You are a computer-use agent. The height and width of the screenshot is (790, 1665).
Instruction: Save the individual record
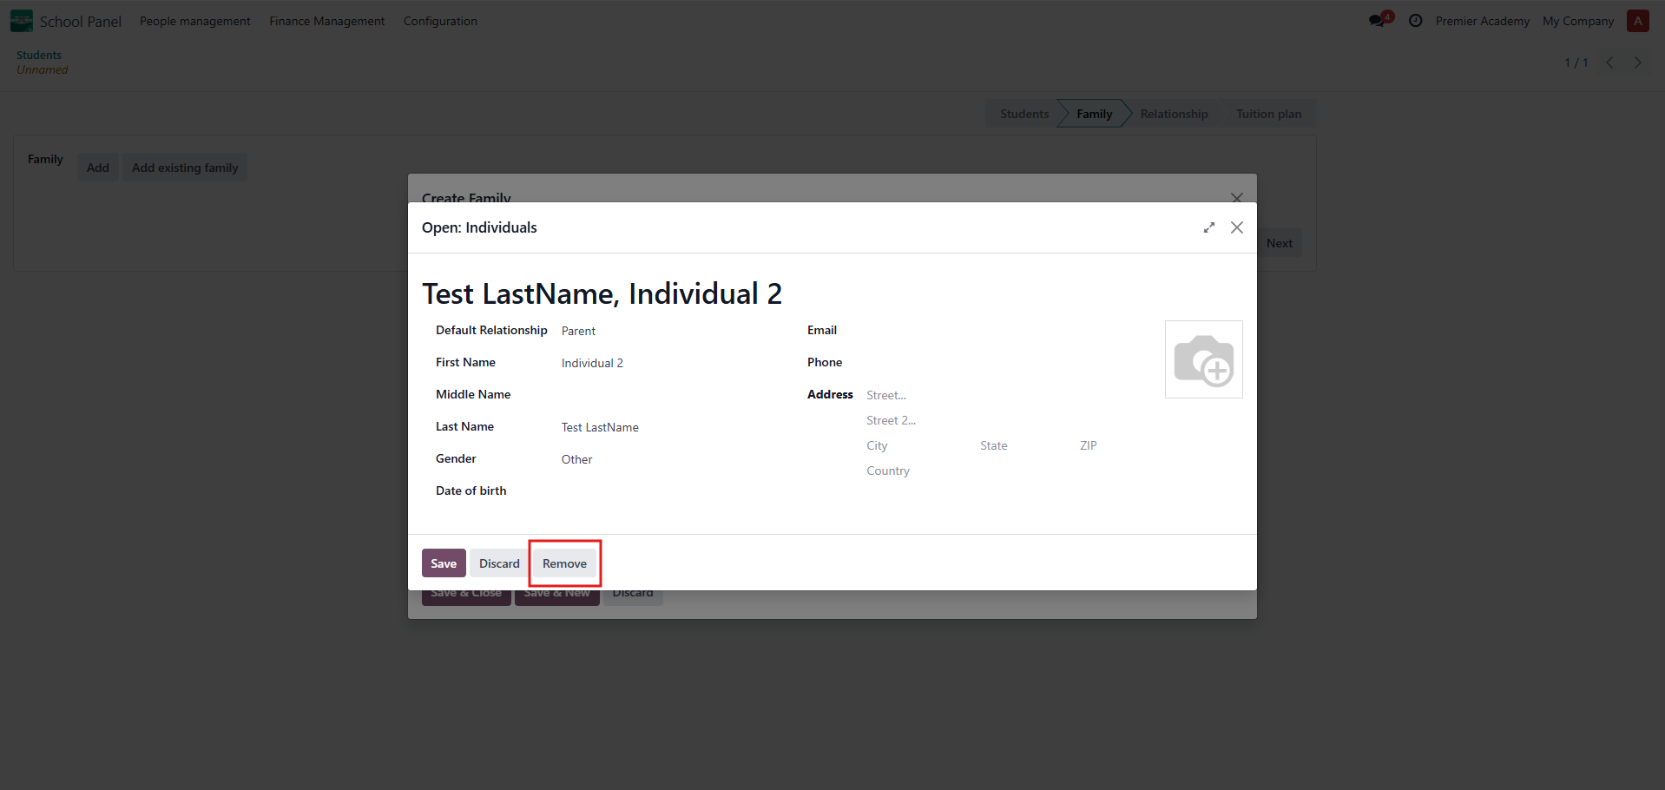click(444, 563)
